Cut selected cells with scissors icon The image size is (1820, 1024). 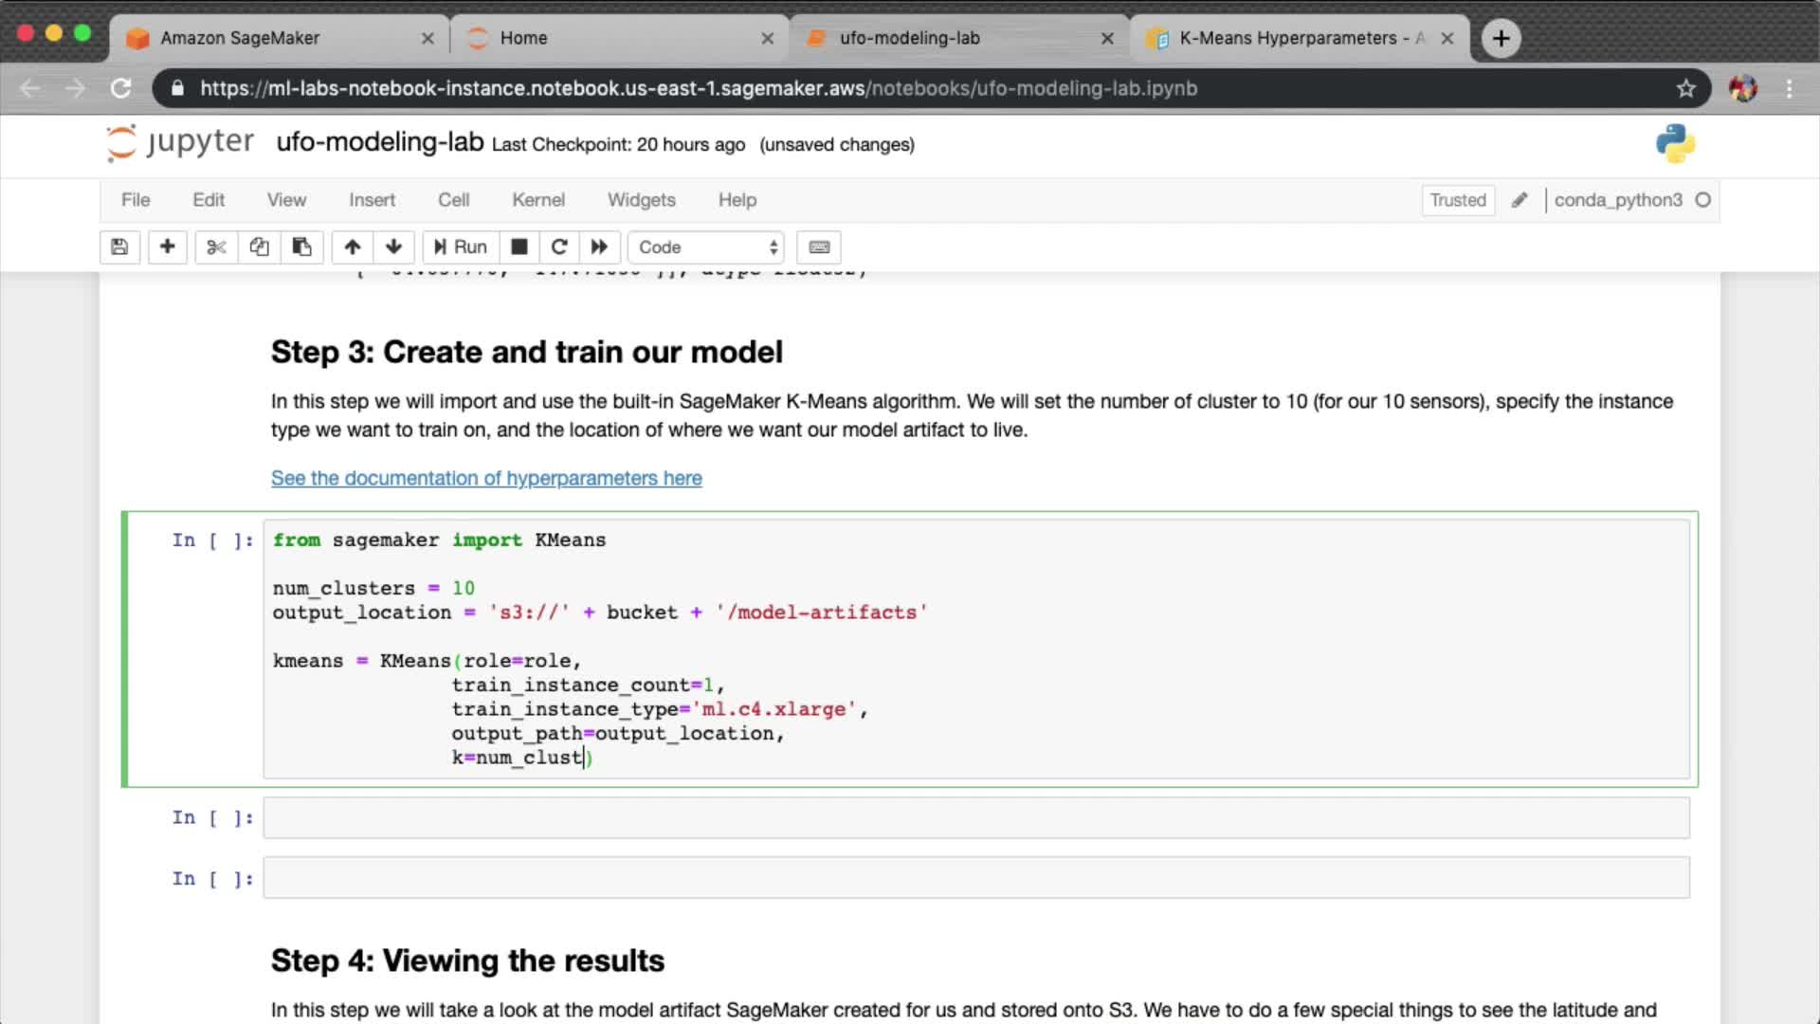coord(216,247)
